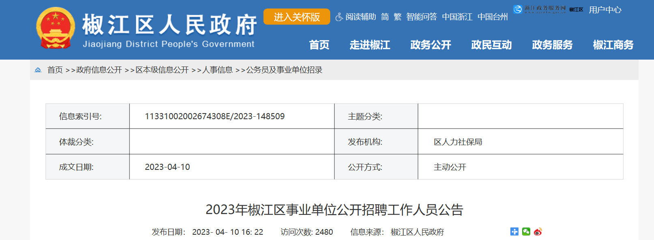The height and width of the screenshot is (240, 654).
Task: Visit the 中国浙江 link
Action: [457, 17]
